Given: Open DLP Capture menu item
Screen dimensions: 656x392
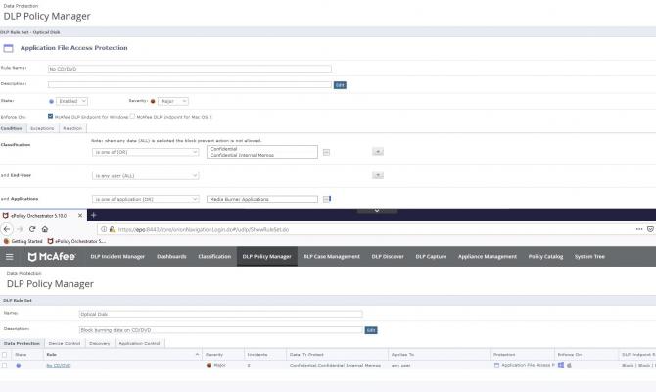Looking at the screenshot, I should coord(431,257).
